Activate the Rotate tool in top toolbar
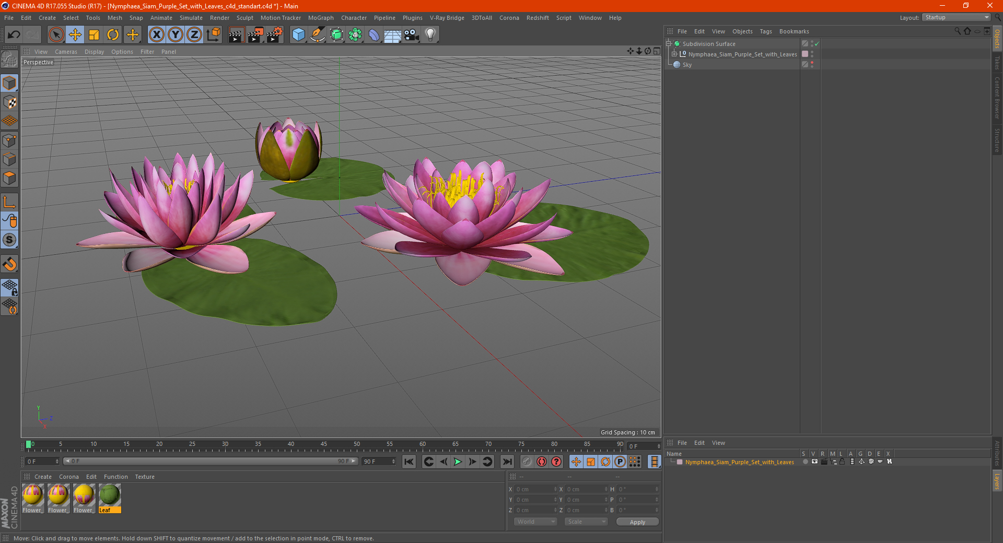Image resolution: width=1003 pixels, height=543 pixels. (113, 35)
